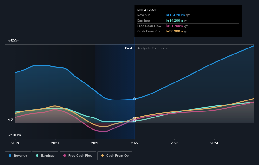Image resolution: width=259 pixels, height=165 pixels.
Task: Click the 2022 x-axis label
Action: coord(135,143)
